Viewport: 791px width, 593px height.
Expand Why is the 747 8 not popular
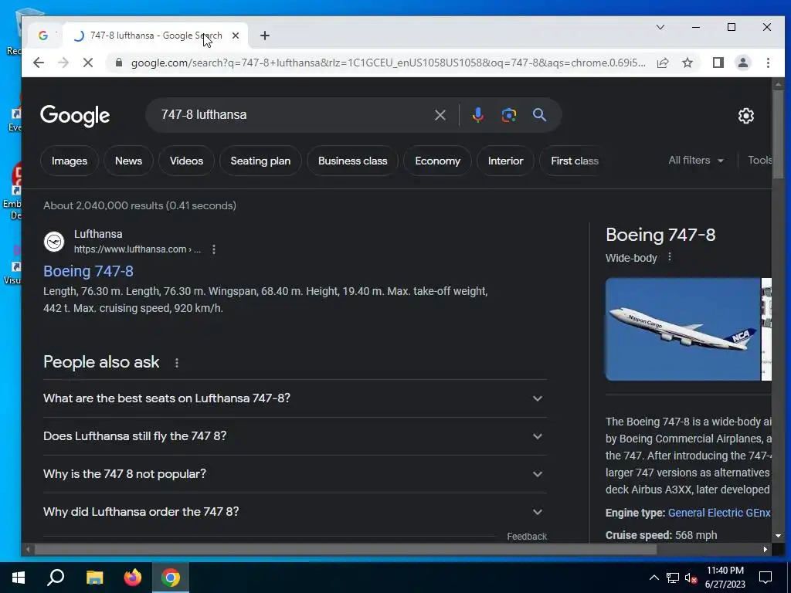[294, 474]
